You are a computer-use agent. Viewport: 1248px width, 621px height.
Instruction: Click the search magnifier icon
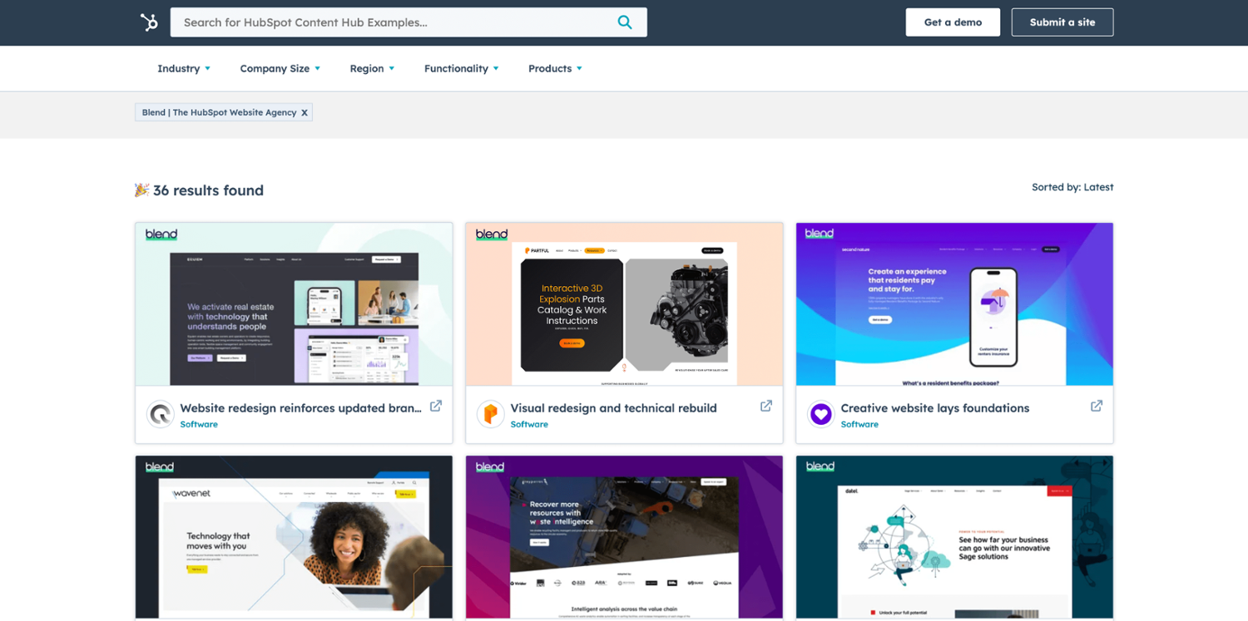coord(624,22)
